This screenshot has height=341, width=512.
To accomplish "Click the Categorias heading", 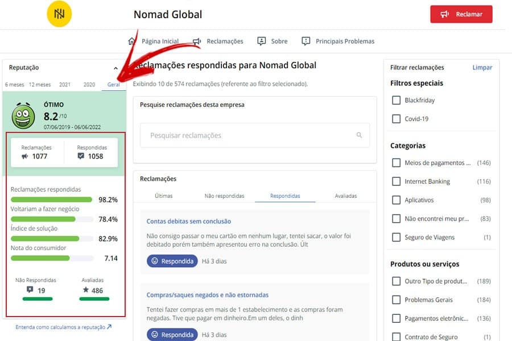I will point(408,145).
